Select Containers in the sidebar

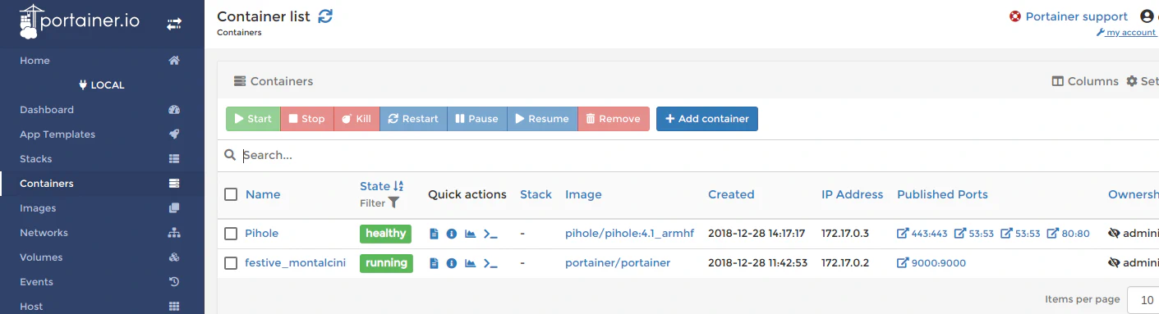[x=47, y=184]
